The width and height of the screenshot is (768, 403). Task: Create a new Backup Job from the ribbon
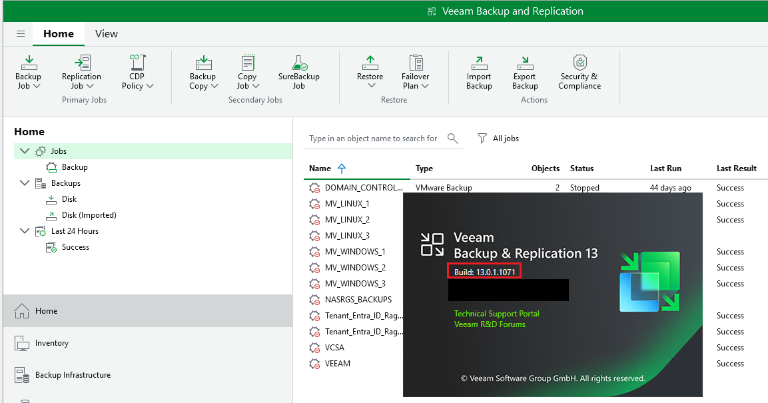click(x=28, y=72)
